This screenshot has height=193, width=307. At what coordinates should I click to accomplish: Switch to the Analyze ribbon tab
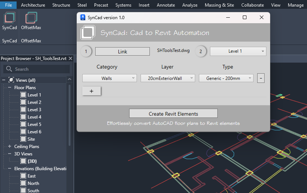pyautogui.click(x=190, y=5)
